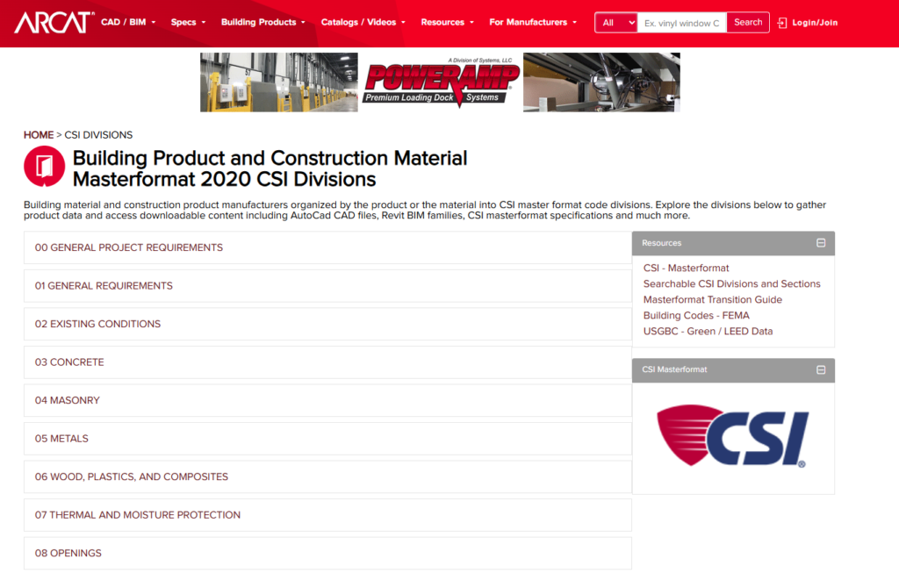
Task: Open Building Codes - FEMA link
Action: tap(696, 316)
